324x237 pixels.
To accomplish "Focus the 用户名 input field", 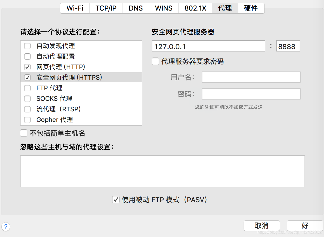I will (251, 77).
